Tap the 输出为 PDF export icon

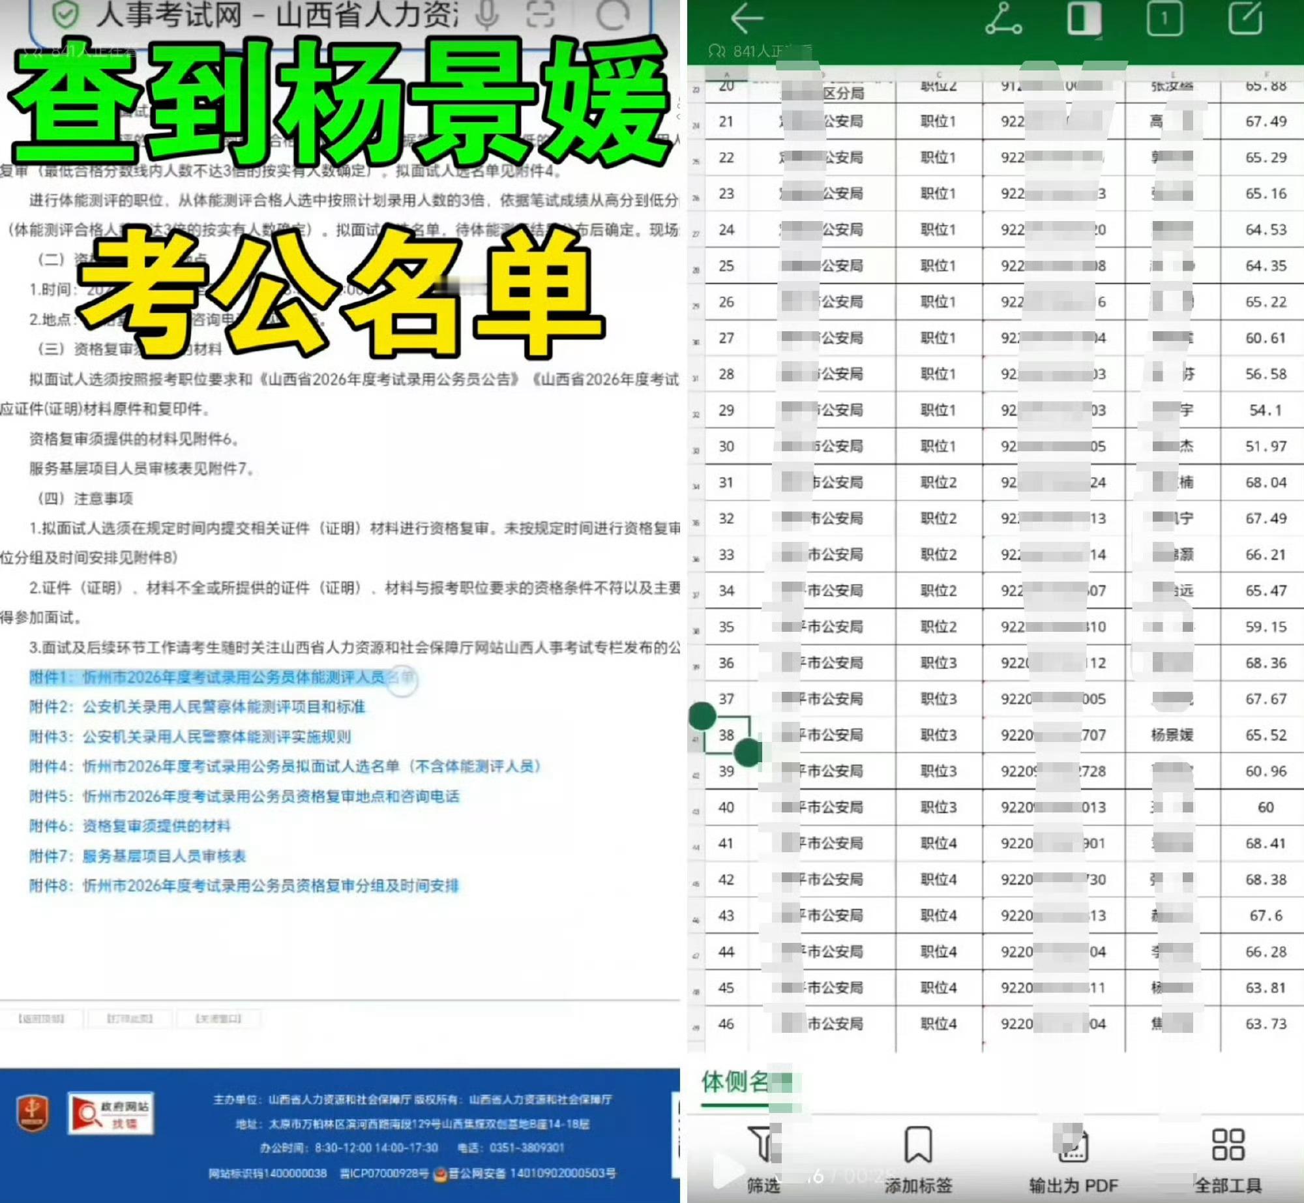[1073, 1146]
